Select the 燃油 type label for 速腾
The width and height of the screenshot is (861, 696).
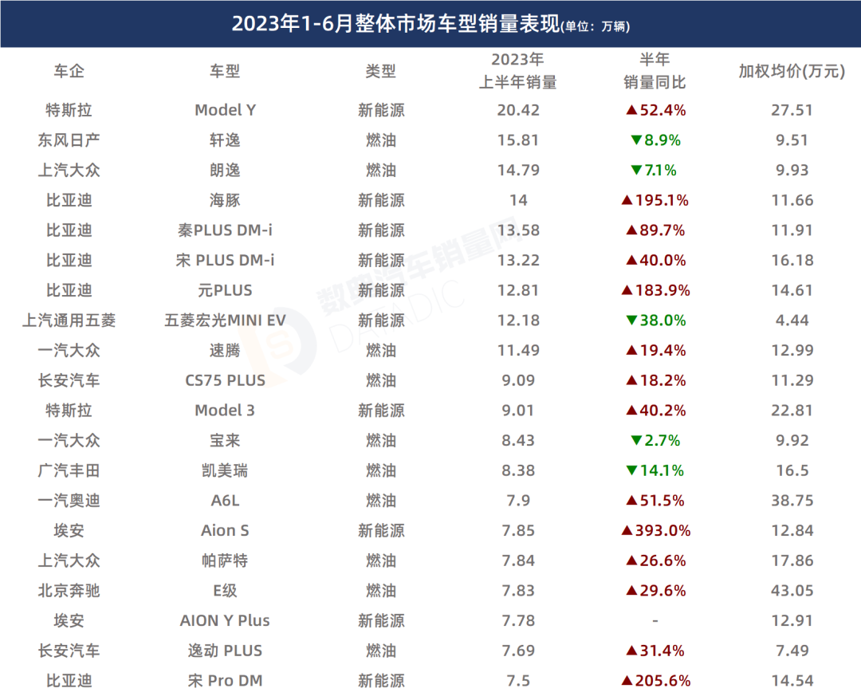(x=383, y=350)
